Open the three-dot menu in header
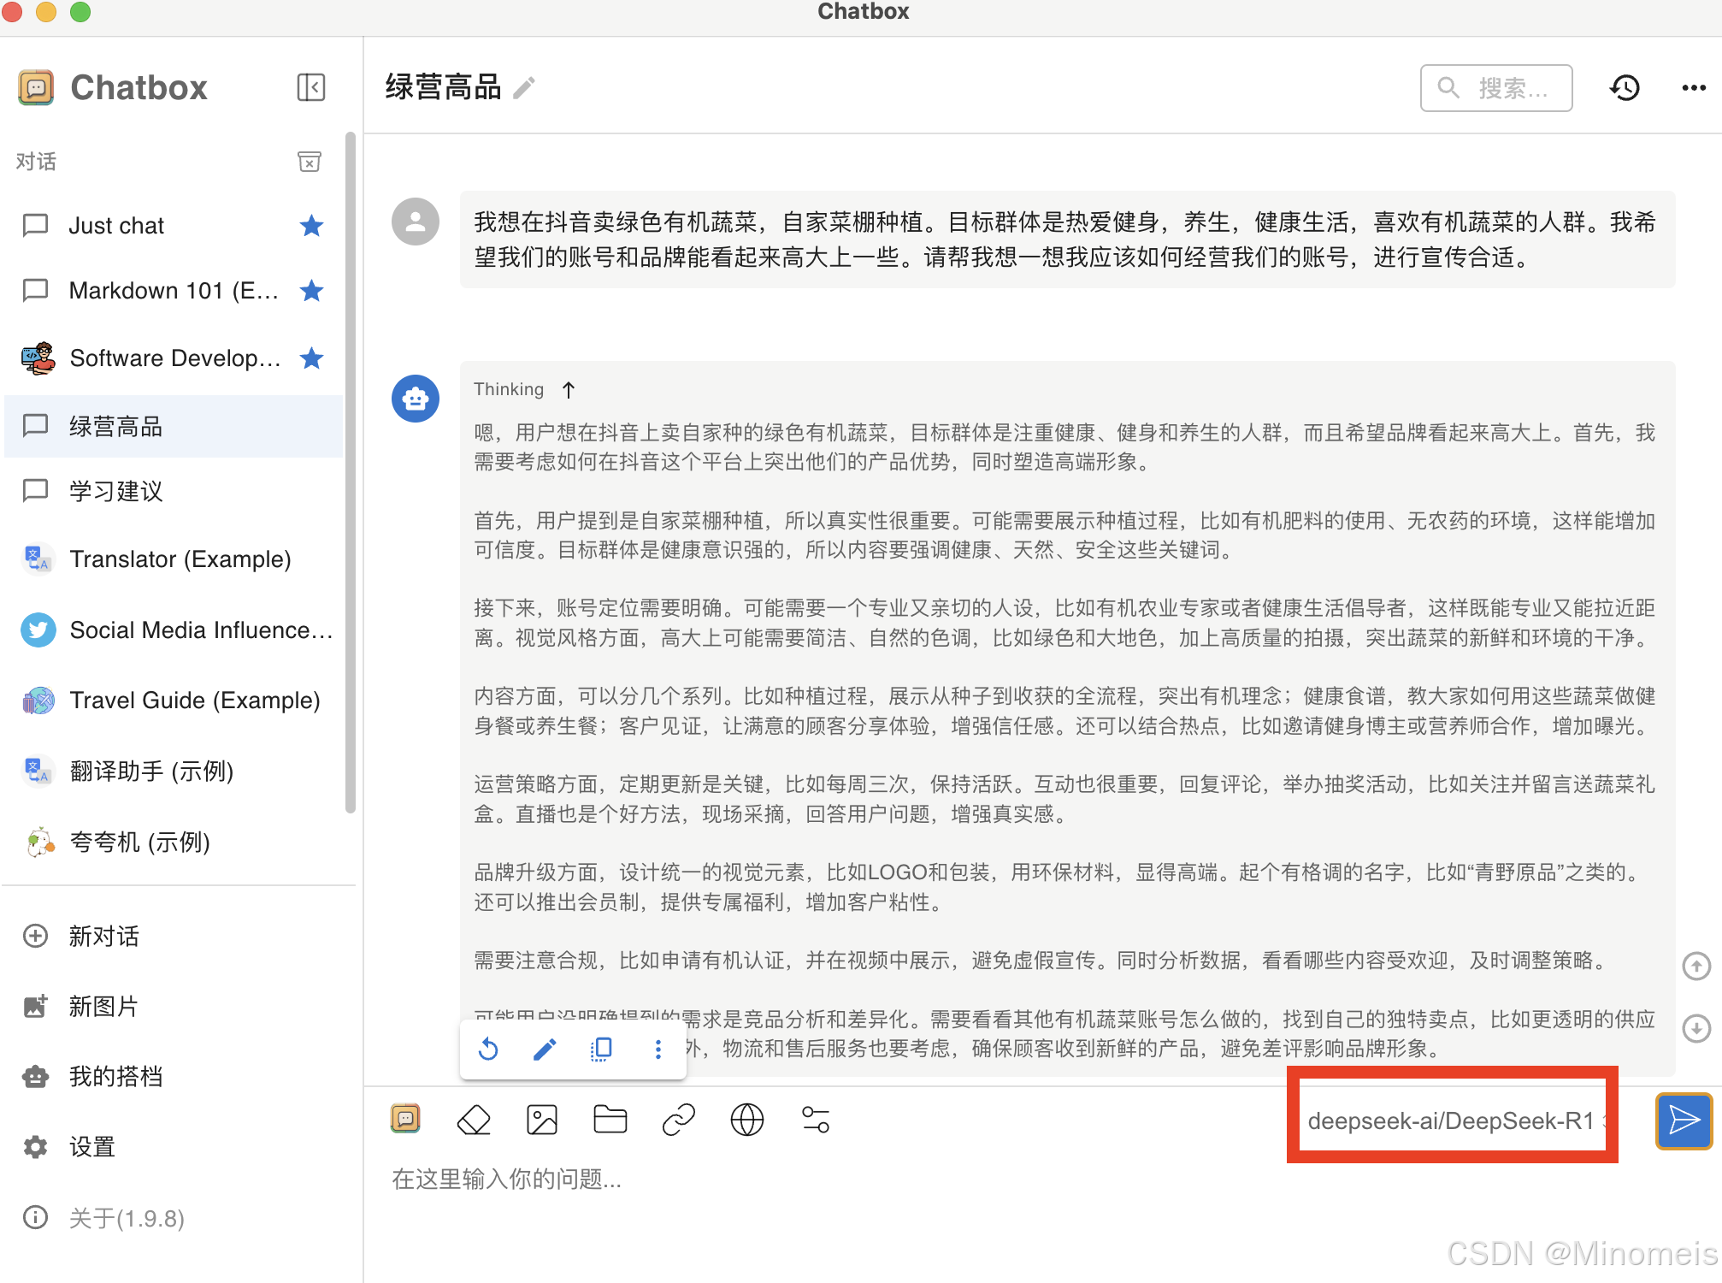This screenshot has width=1722, height=1283. coord(1693,87)
